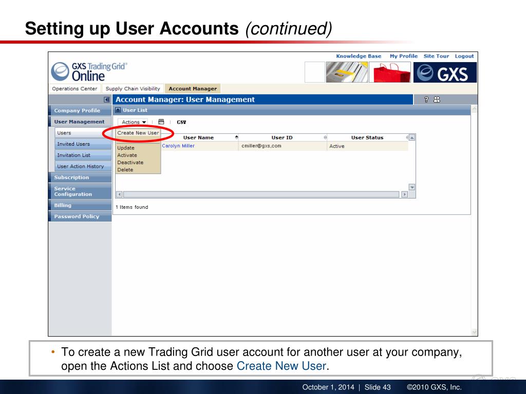Sort the table by User ID column arrow
Screen dimensions: 526x394
[x=325, y=137]
